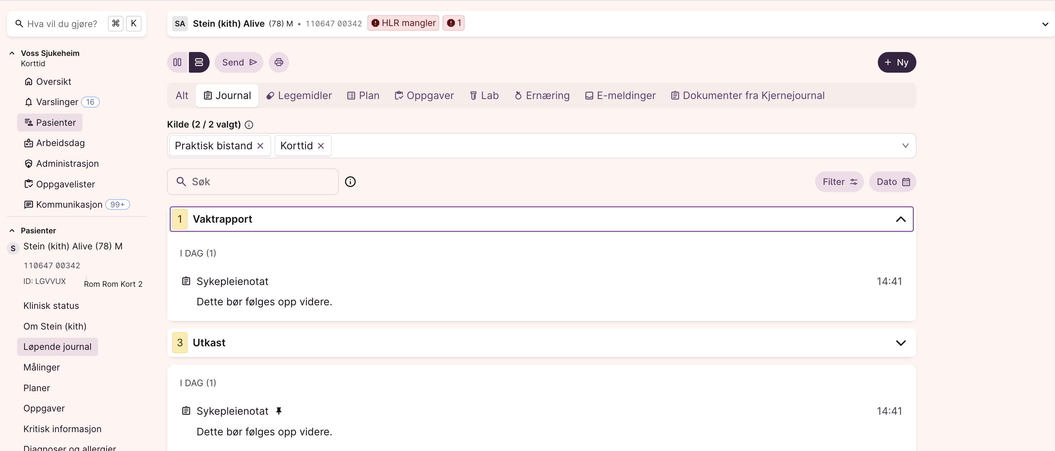Open the E-meldinger tab
Image resolution: width=1055 pixels, height=451 pixels.
tap(621, 96)
